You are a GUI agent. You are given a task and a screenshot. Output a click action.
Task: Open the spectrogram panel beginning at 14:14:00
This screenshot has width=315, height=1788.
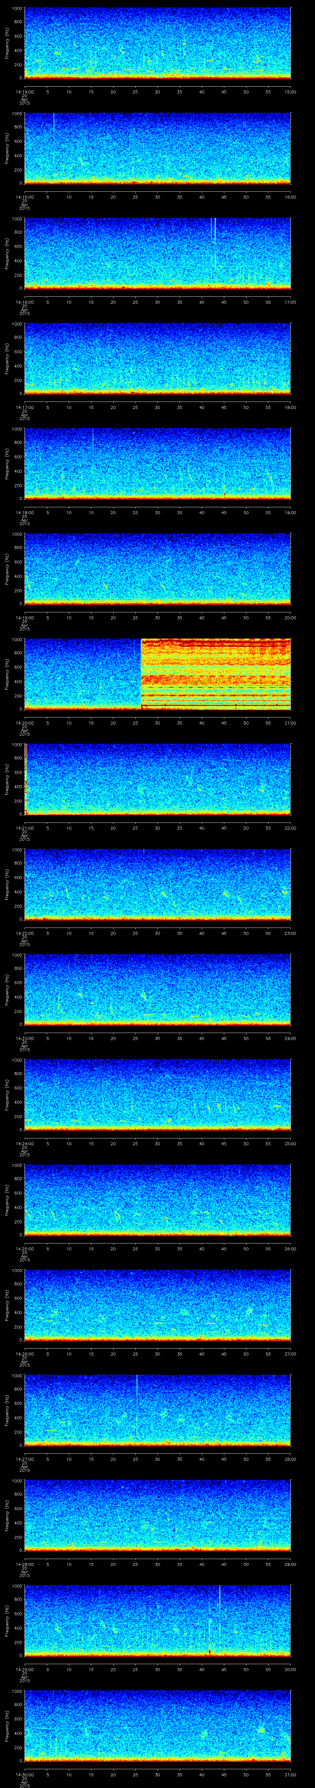click(157, 43)
